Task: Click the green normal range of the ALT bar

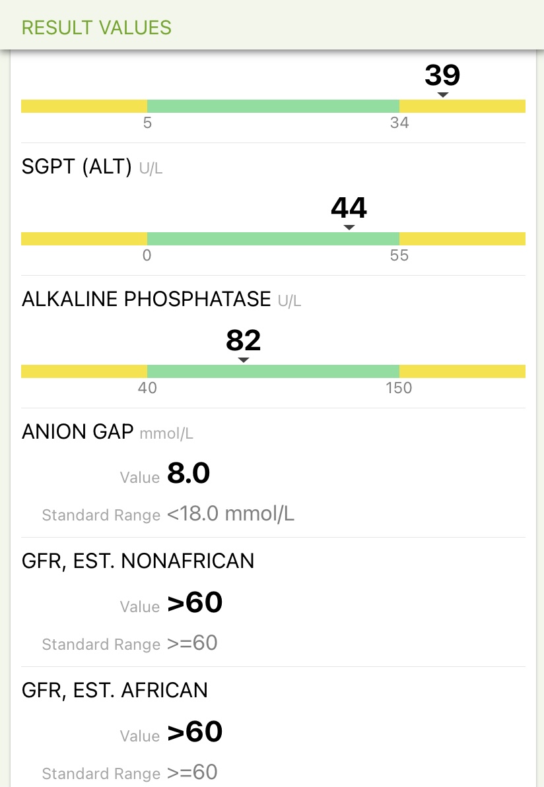Action: 273,239
